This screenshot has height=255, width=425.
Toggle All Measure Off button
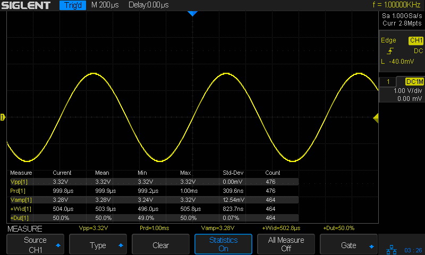[286, 244]
